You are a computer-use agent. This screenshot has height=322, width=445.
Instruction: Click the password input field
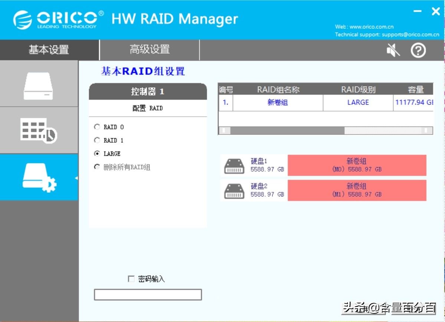coord(148,295)
